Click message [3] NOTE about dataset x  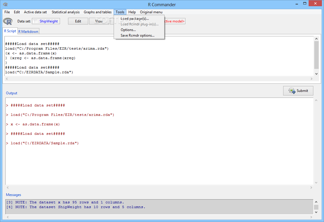(x=65, y=202)
